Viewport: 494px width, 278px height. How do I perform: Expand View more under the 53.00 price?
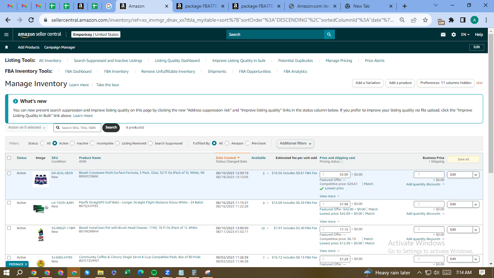pos(329,196)
